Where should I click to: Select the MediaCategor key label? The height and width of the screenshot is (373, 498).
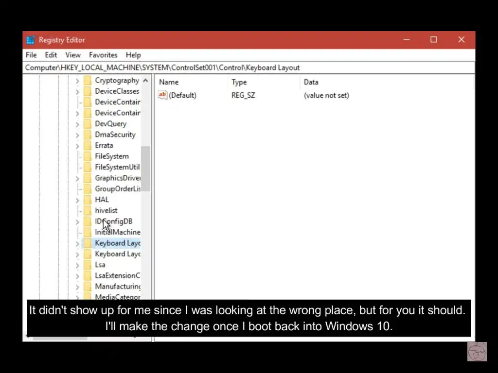click(118, 297)
